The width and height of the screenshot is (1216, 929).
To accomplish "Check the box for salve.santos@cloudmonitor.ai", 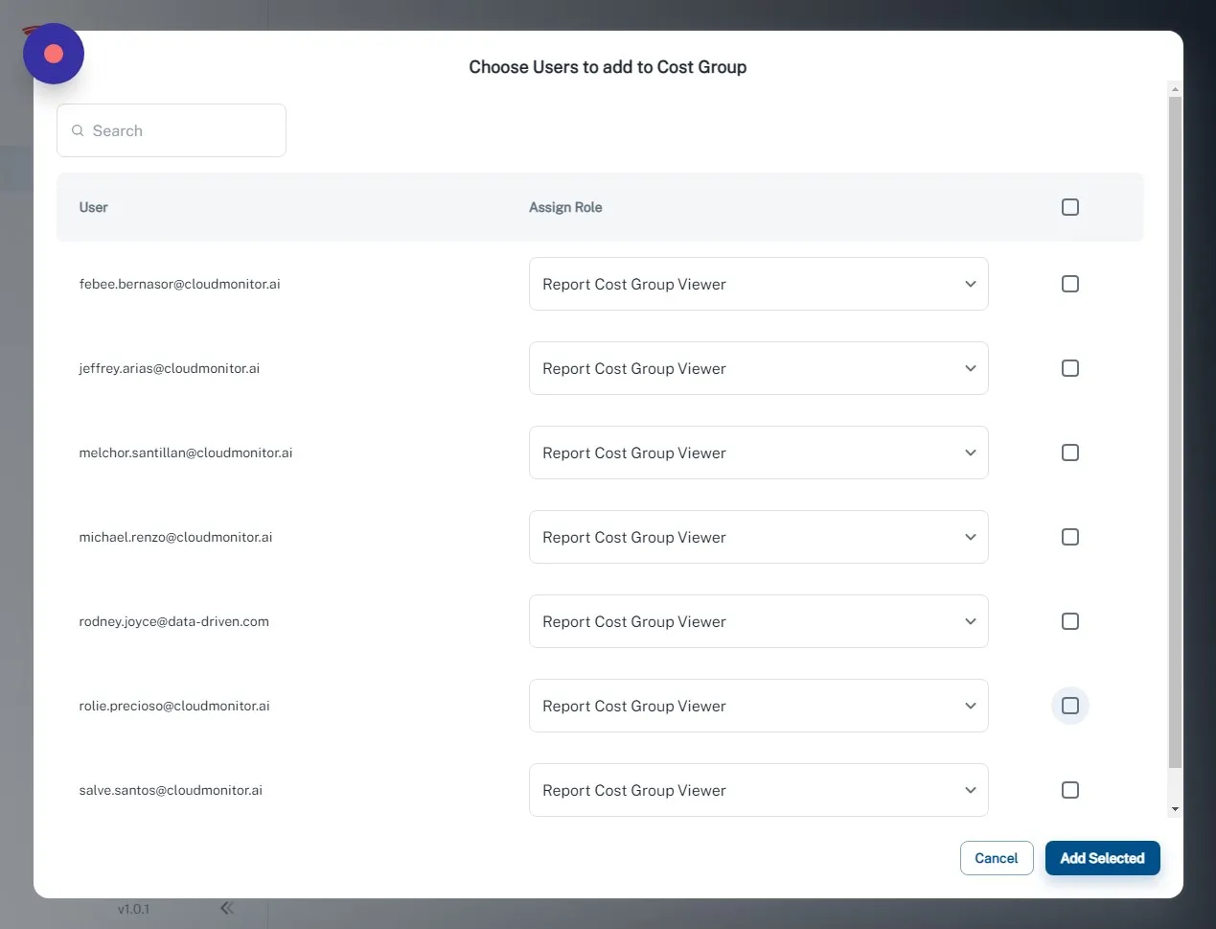I will (1070, 790).
